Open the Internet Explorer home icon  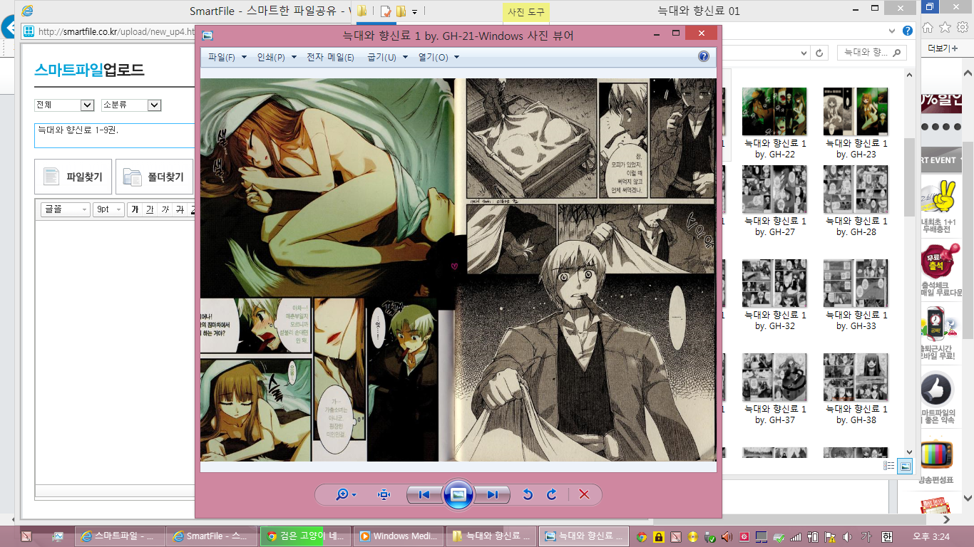[x=928, y=28]
